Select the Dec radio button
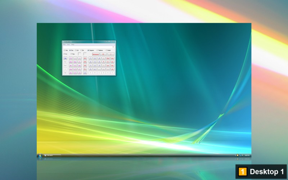 click(x=71, y=50)
